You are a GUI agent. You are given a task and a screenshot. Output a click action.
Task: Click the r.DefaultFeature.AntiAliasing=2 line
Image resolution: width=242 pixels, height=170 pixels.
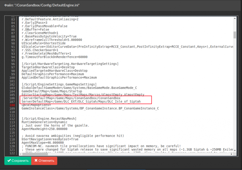pyautogui.click(x=50, y=19)
